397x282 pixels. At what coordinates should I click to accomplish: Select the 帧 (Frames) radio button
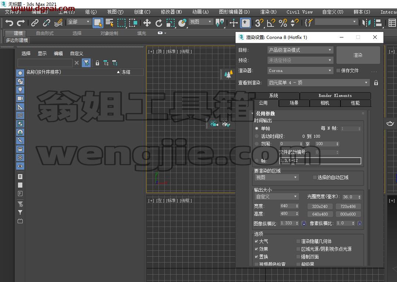tap(257, 160)
